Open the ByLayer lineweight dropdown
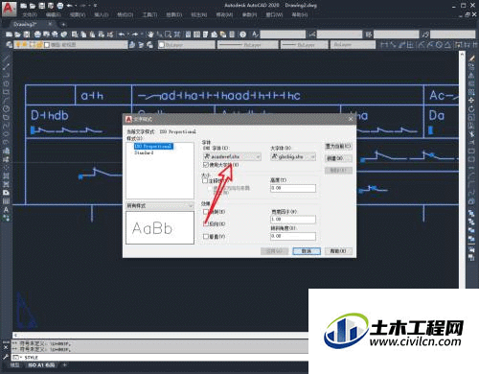 (x=305, y=45)
